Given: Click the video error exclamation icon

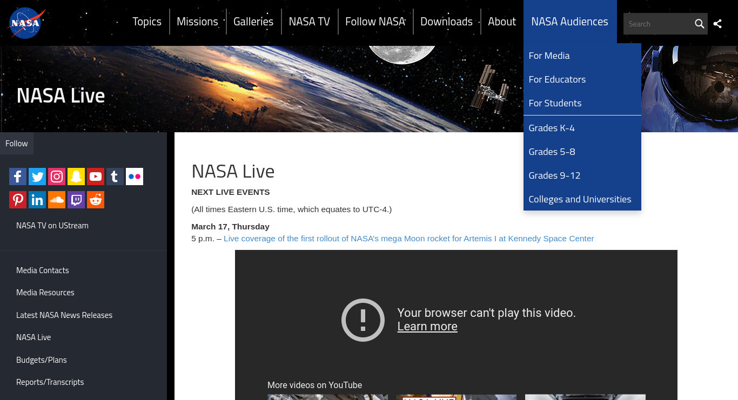Looking at the screenshot, I should pos(363,320).
